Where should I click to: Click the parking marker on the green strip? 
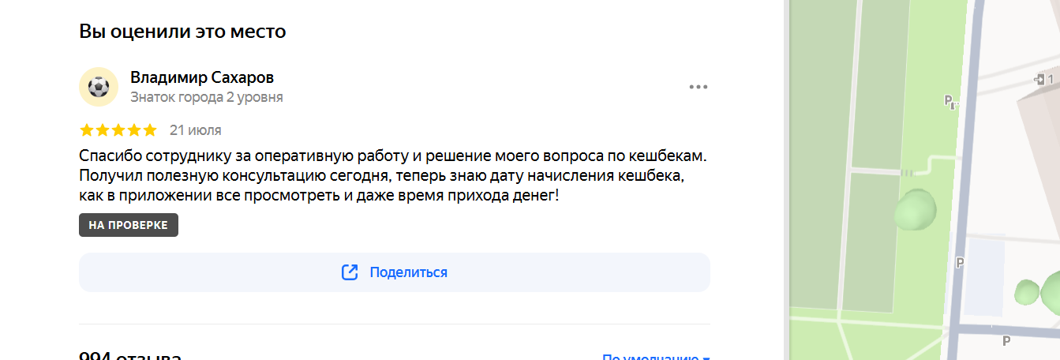point(950,100)
